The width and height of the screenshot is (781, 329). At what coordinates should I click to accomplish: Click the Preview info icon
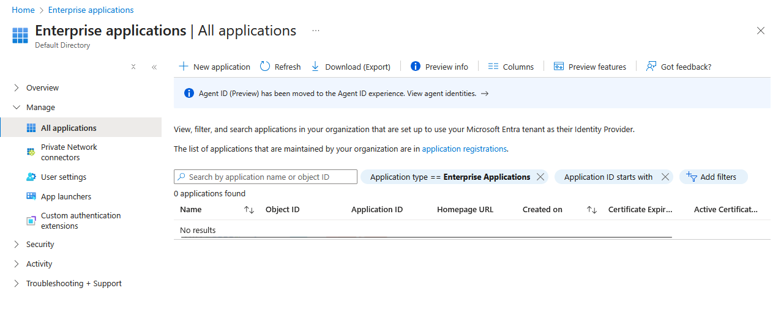pos(416,66)
